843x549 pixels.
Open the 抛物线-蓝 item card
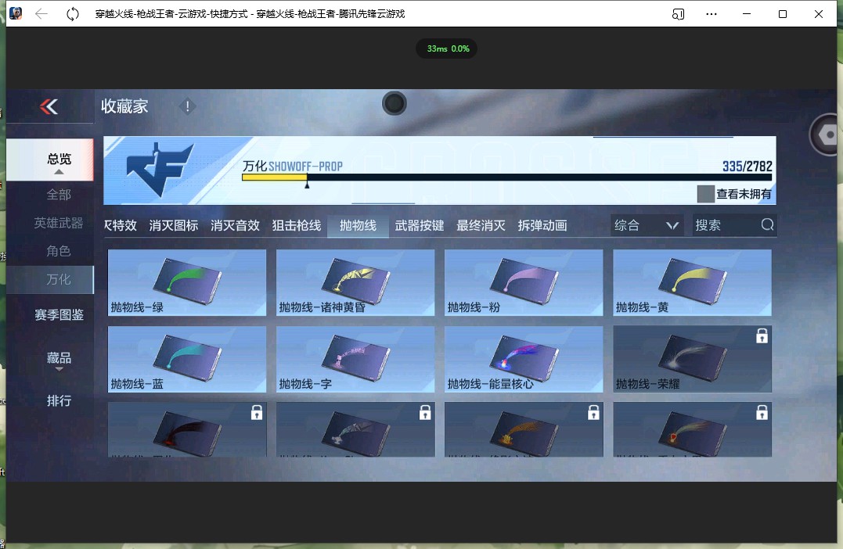[187, 359]
